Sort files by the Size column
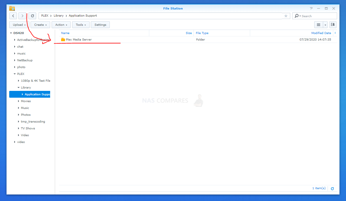The image size is (346, 201). click(189, 33)
